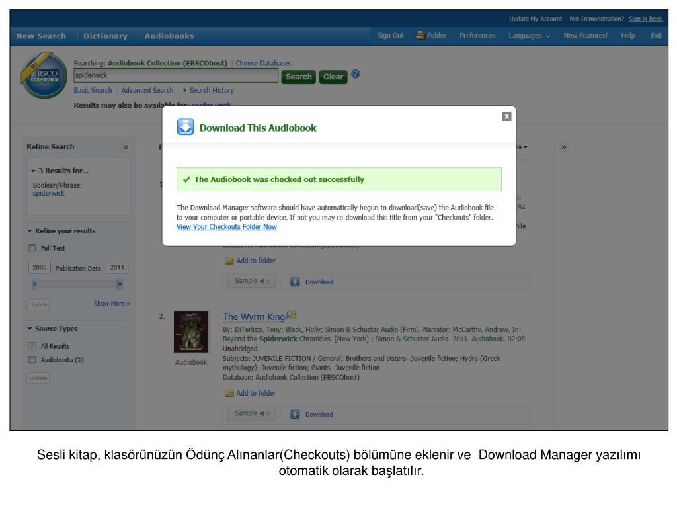The image size is (677, 508).
Task: Open the View Your Checkouts Folder Now link
Action: (227, 227)
